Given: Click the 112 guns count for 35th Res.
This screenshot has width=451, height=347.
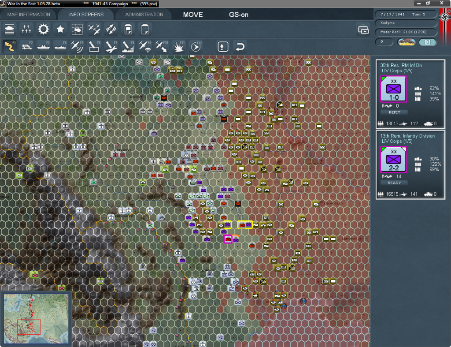Looking at the screenshot, I should pos(414,123).
